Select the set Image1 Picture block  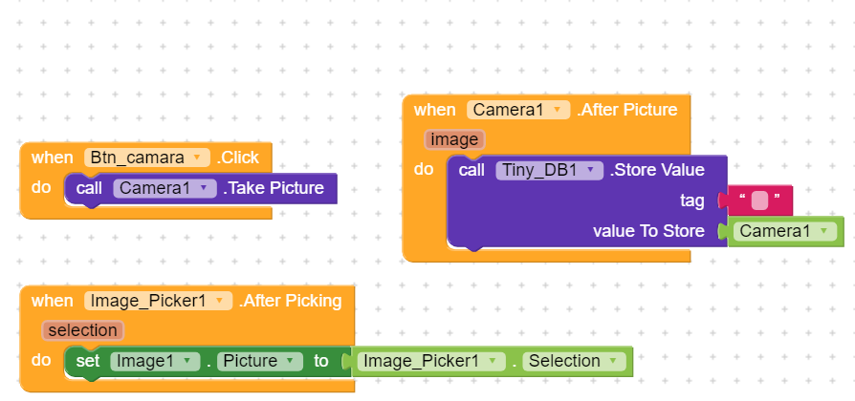pos(88,362)
